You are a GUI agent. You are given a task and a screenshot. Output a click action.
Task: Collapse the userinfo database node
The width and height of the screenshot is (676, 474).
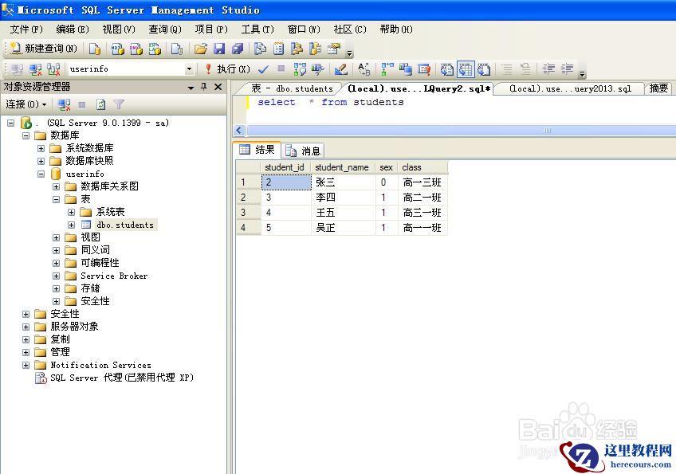click(41, 174)
